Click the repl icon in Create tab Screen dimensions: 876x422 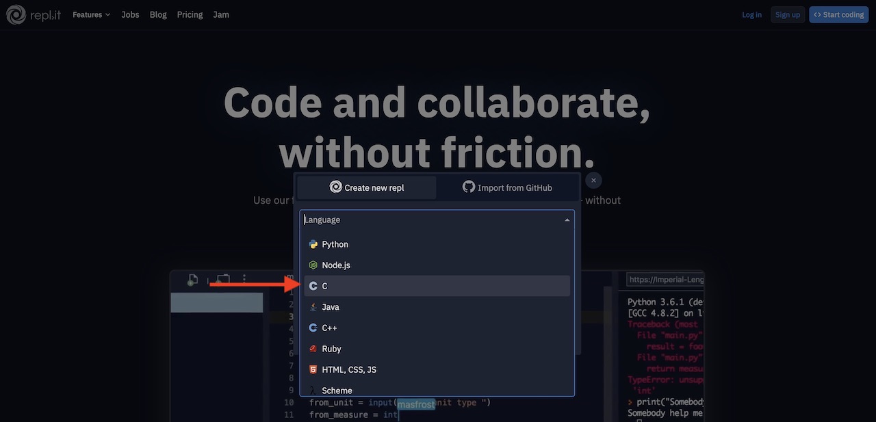point(335,187)
